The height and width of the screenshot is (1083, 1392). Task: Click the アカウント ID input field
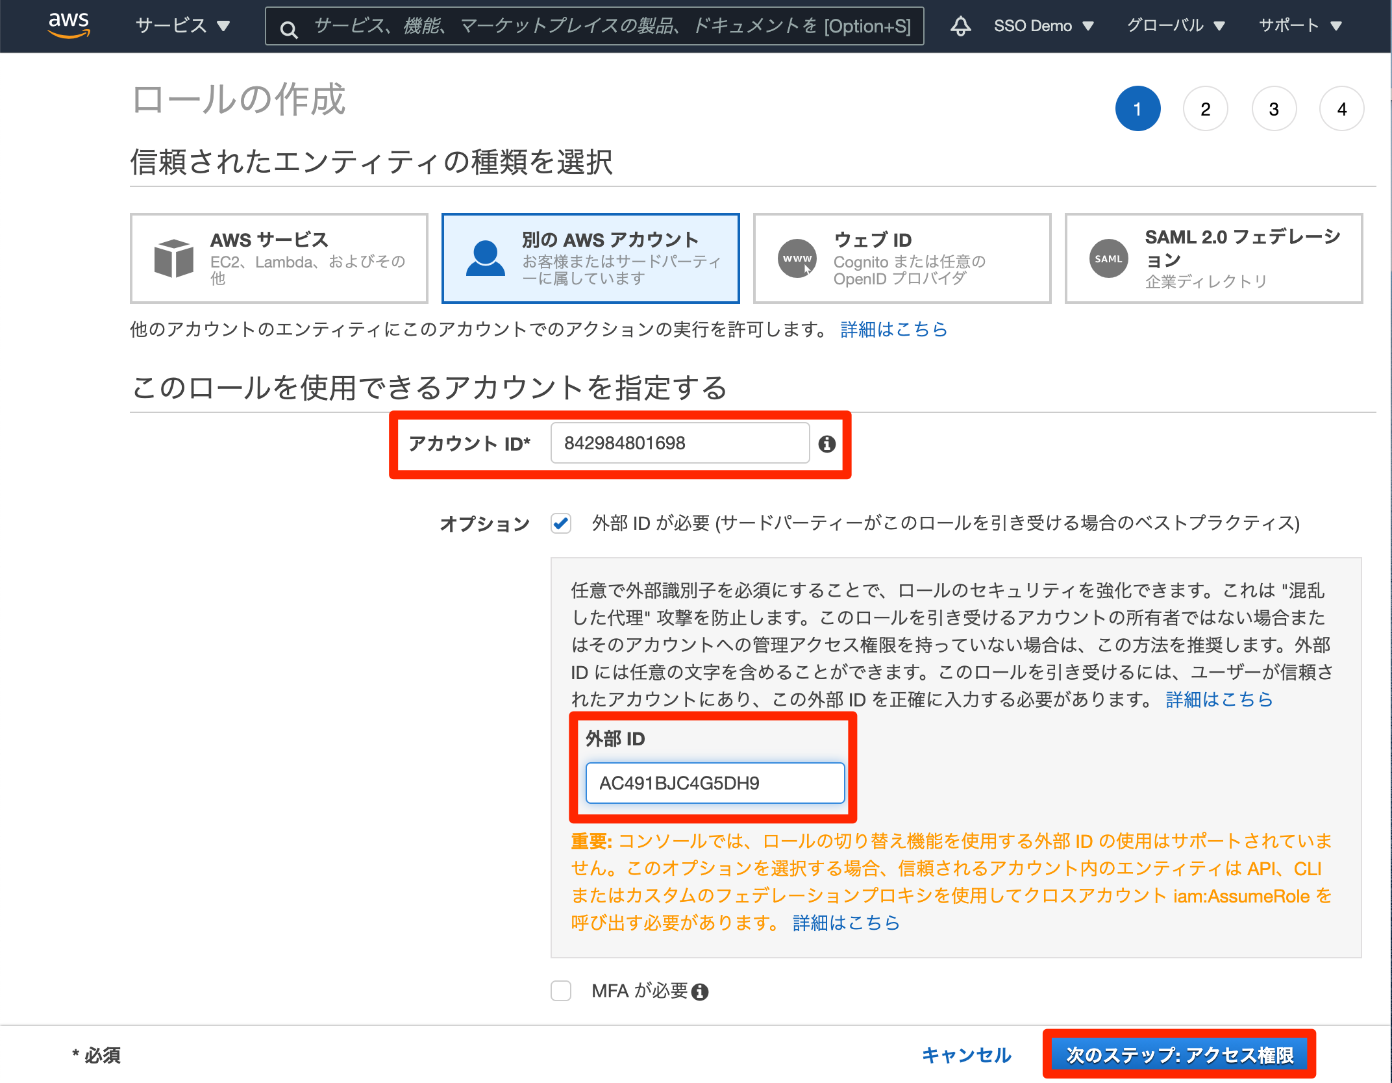click(x=680, y=443)
